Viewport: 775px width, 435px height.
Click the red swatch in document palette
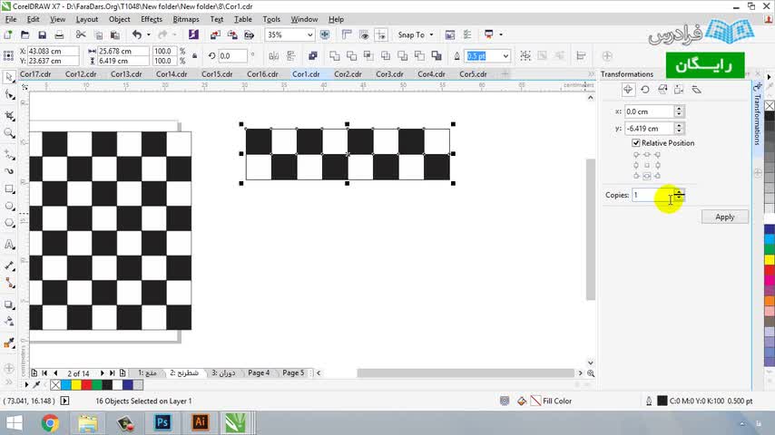(x=86, y=384)
